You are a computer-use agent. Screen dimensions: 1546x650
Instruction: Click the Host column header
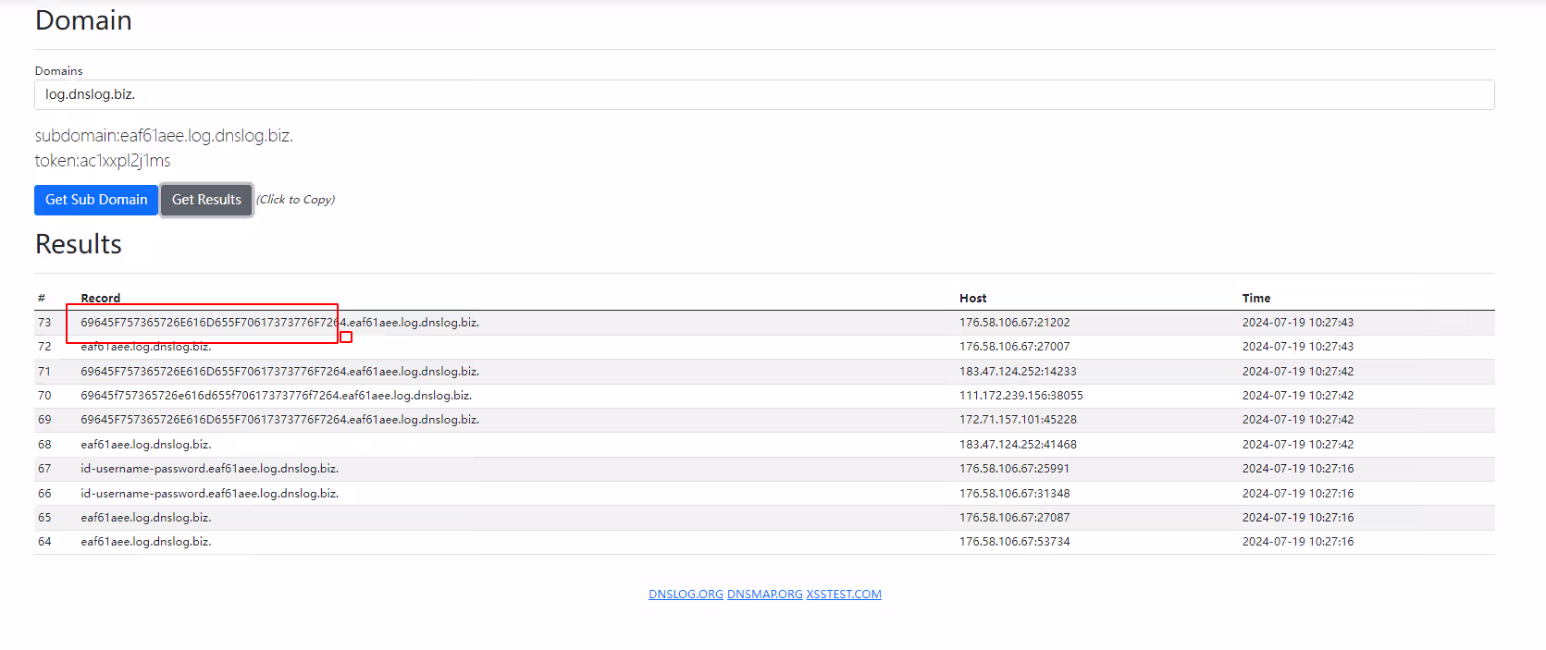click(972, 298)
